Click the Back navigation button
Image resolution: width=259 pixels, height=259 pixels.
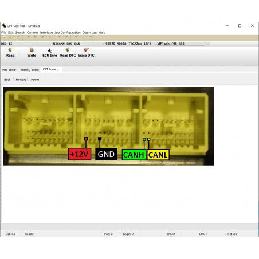pos(7,80)
